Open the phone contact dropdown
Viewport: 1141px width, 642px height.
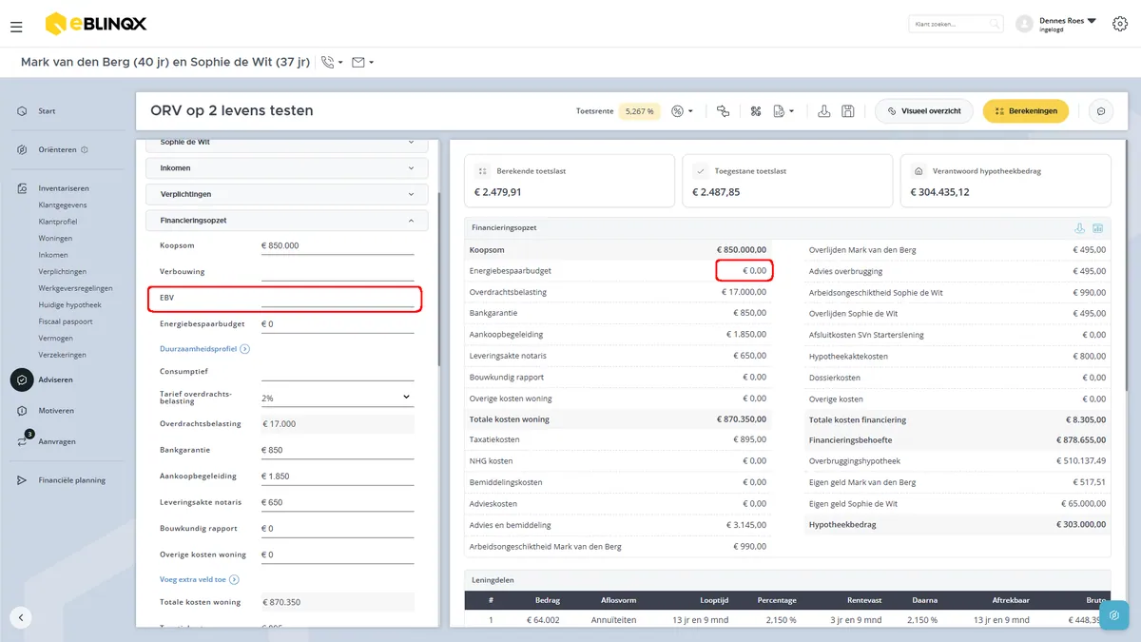point(332,63)
